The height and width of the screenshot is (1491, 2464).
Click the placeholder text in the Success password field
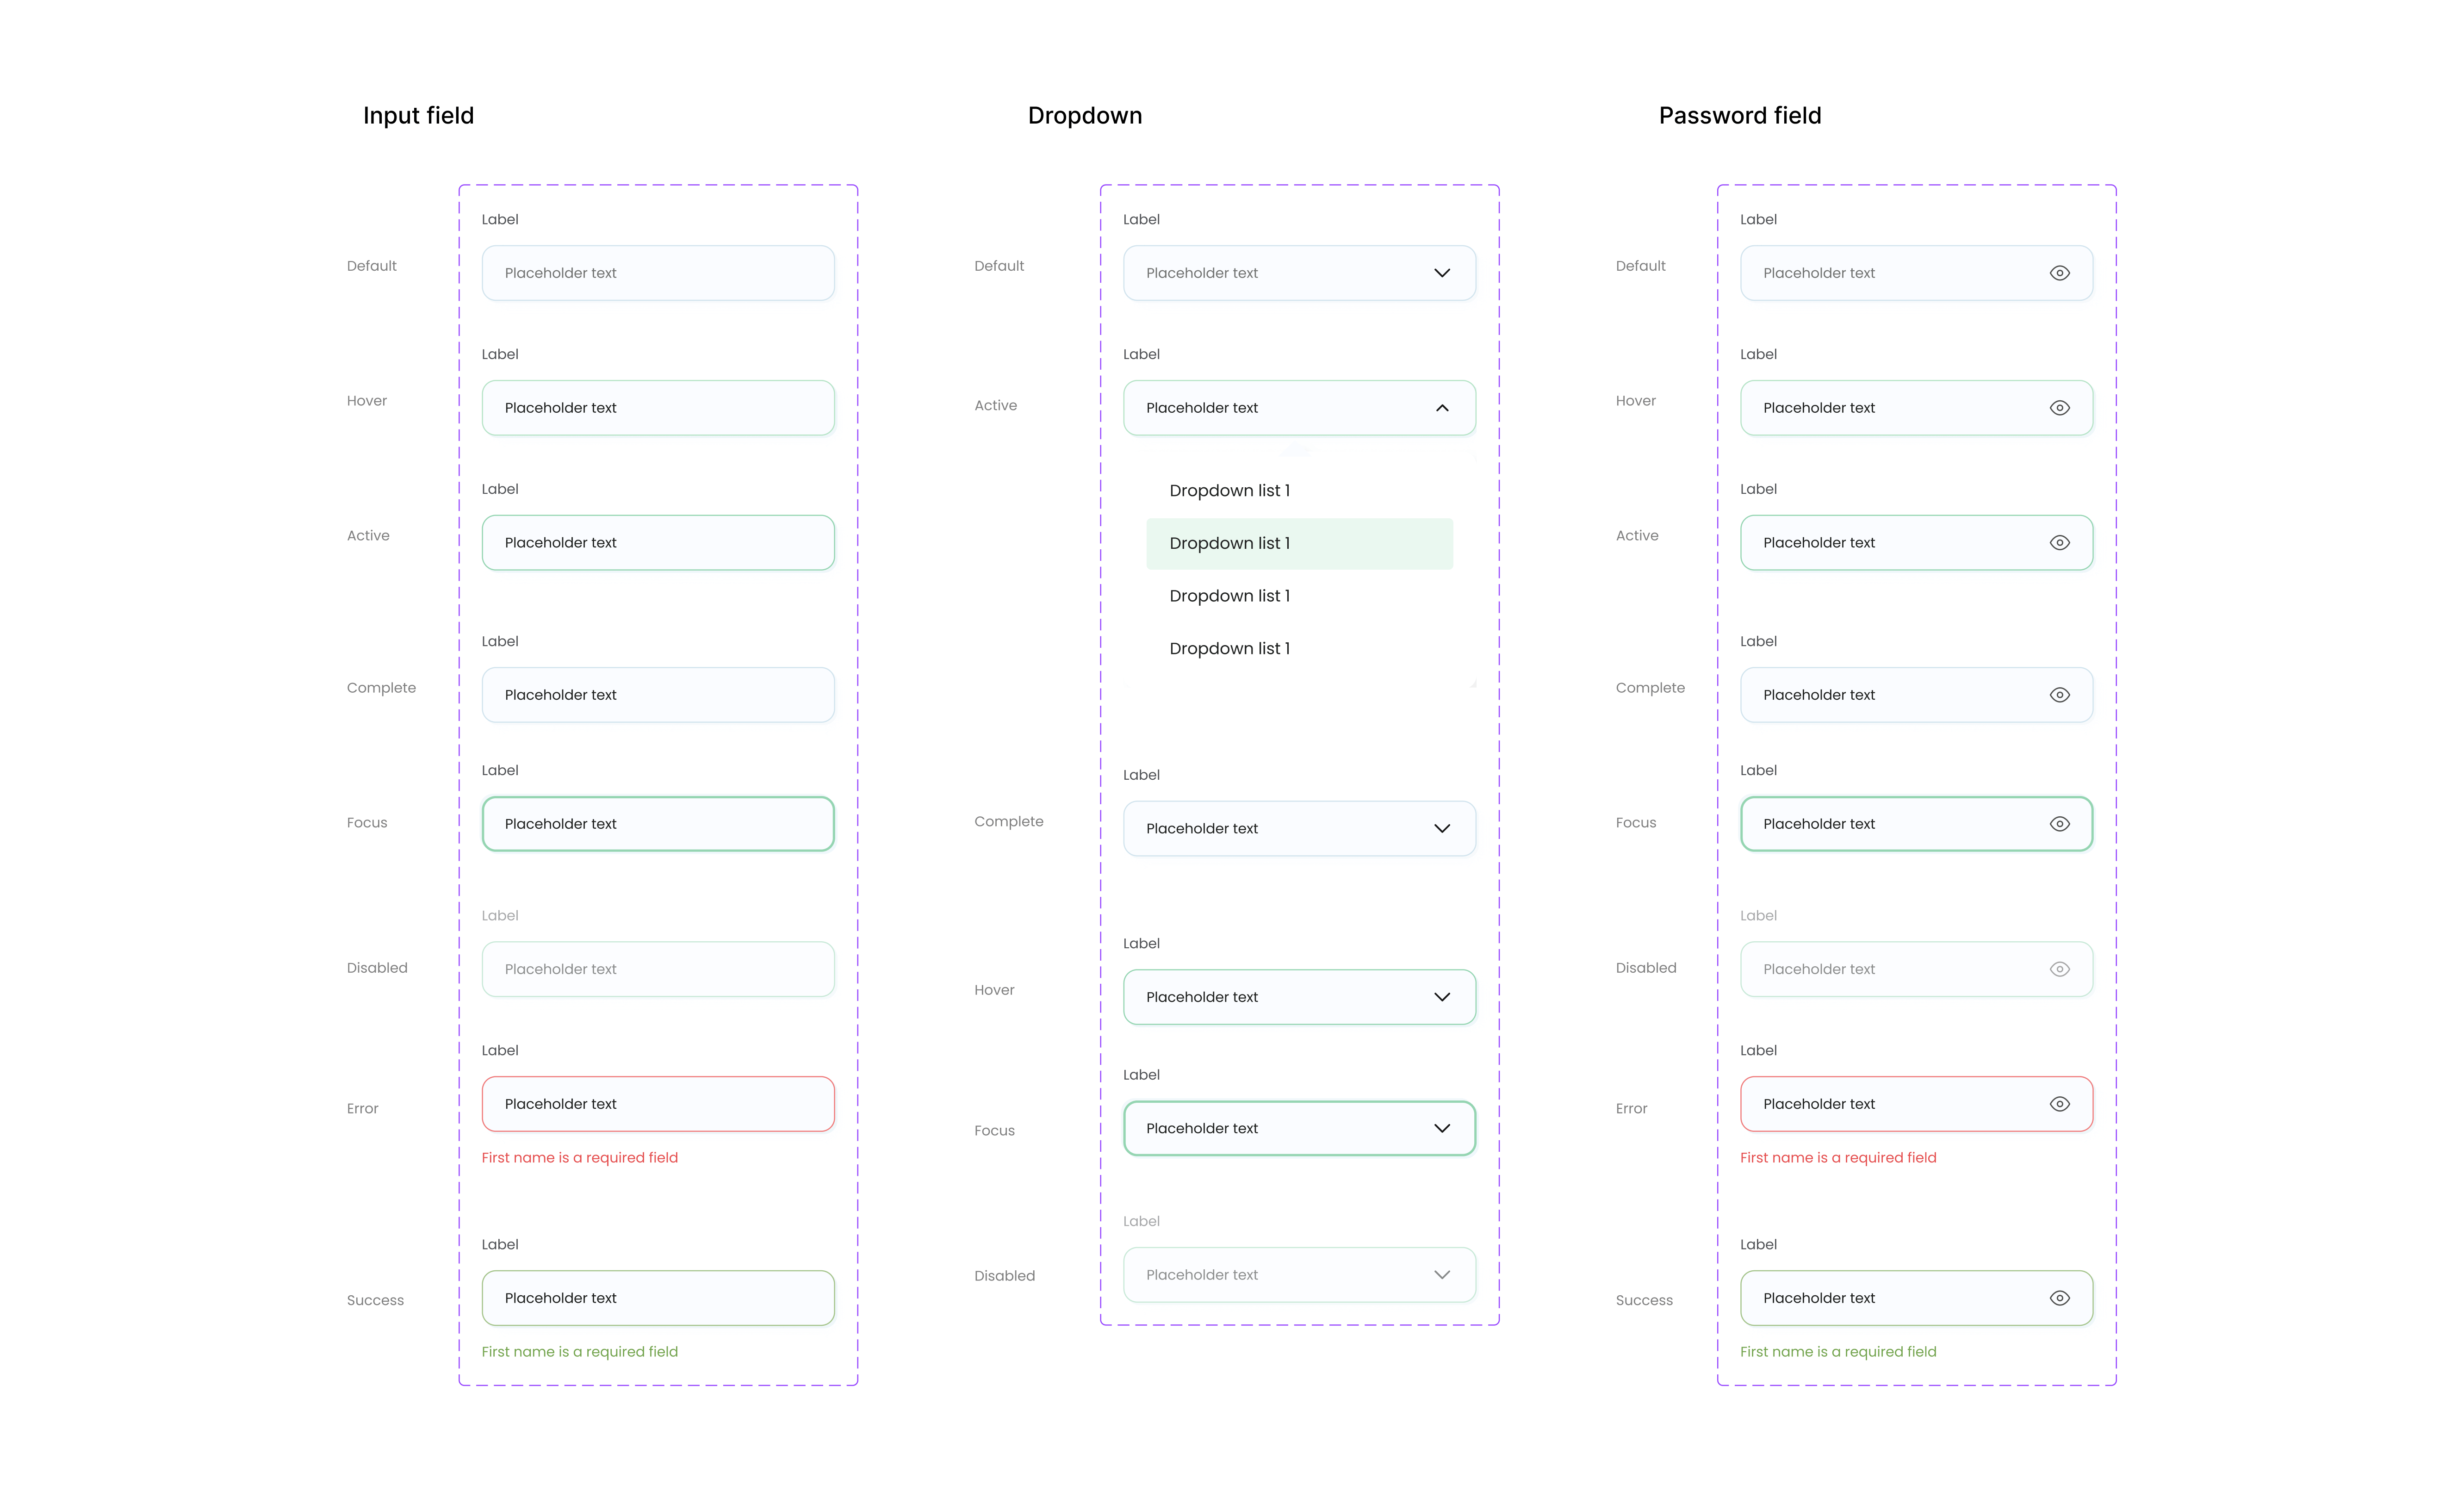pyautogui.click(x=1818, y=1298)
